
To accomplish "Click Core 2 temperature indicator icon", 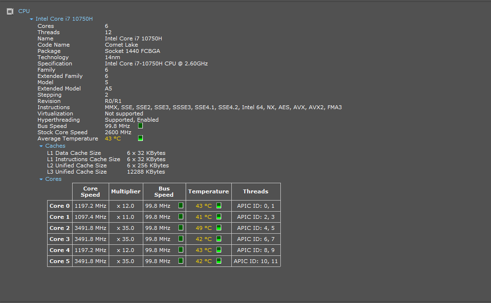I will tap(219, 228).
